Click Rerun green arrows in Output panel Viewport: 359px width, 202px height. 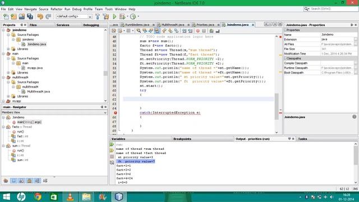coord(112,145)
